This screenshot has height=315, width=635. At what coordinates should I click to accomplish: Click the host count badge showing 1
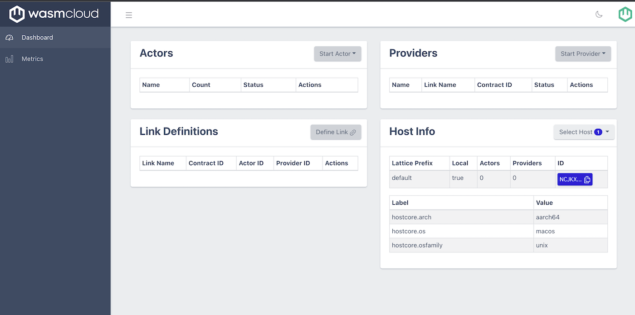coord(598,132)
